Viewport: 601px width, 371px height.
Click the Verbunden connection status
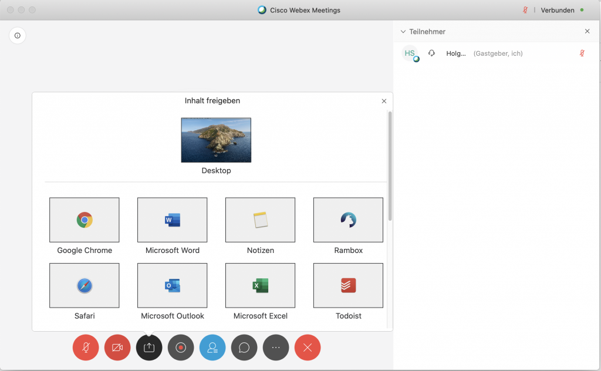click(x=557, y=10)
